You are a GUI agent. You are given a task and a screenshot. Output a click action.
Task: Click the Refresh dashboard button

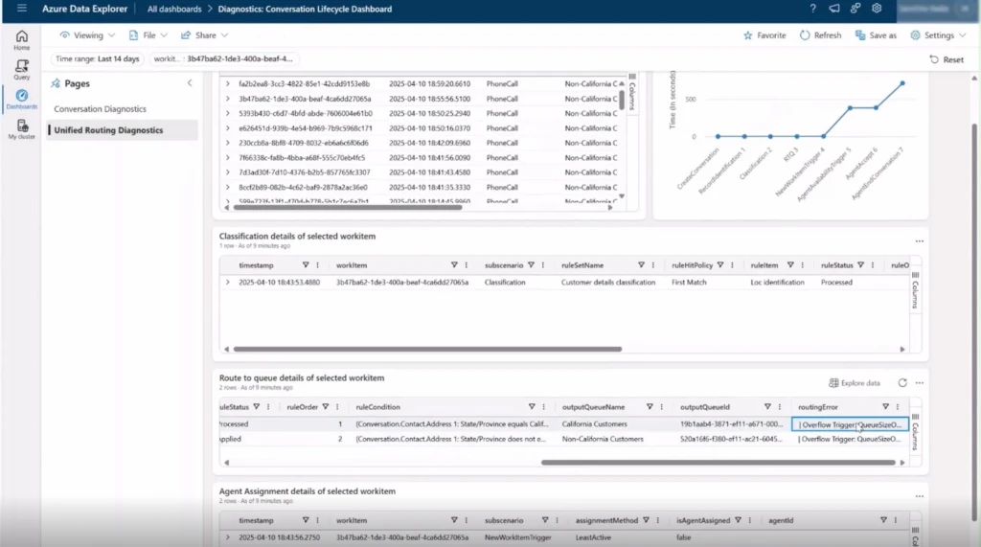click(820, 35)
